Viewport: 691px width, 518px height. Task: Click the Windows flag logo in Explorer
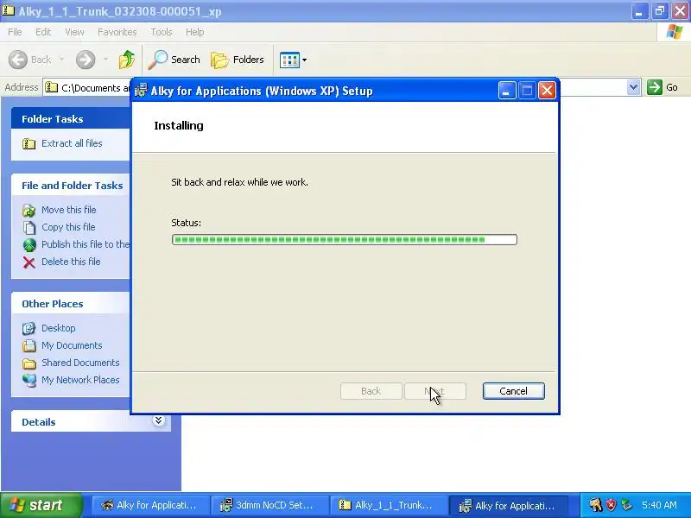coord(675,32)
